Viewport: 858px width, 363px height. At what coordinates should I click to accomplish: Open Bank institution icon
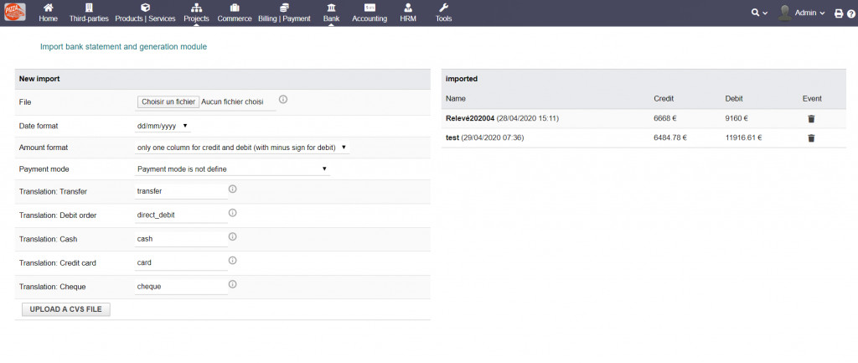[331, 8]
